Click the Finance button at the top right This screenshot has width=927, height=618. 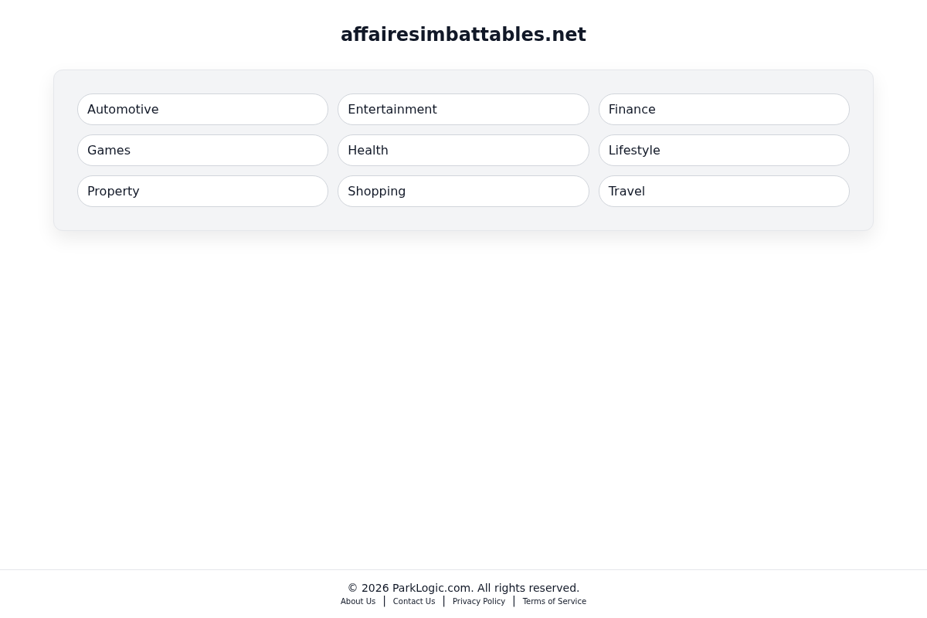724,109
